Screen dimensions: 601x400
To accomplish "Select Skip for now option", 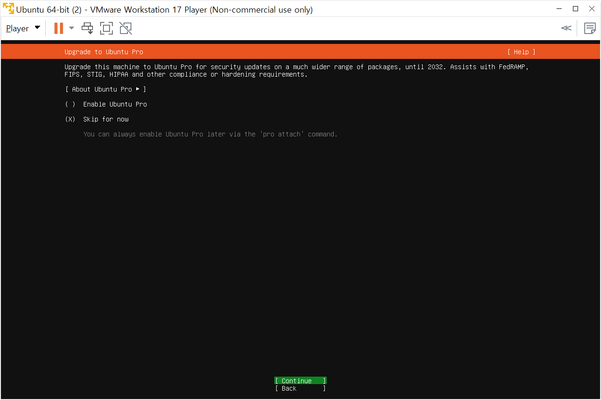I will pos(97,119).
